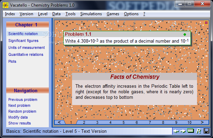213x138 pixels.
Task: Click the green dot in Problem 1.1 header
Action: click(x=185, y=35)
